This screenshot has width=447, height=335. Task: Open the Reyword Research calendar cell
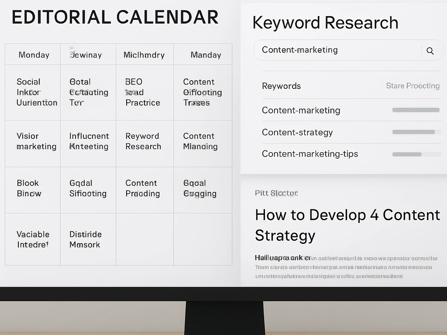(x=145, y=143)
